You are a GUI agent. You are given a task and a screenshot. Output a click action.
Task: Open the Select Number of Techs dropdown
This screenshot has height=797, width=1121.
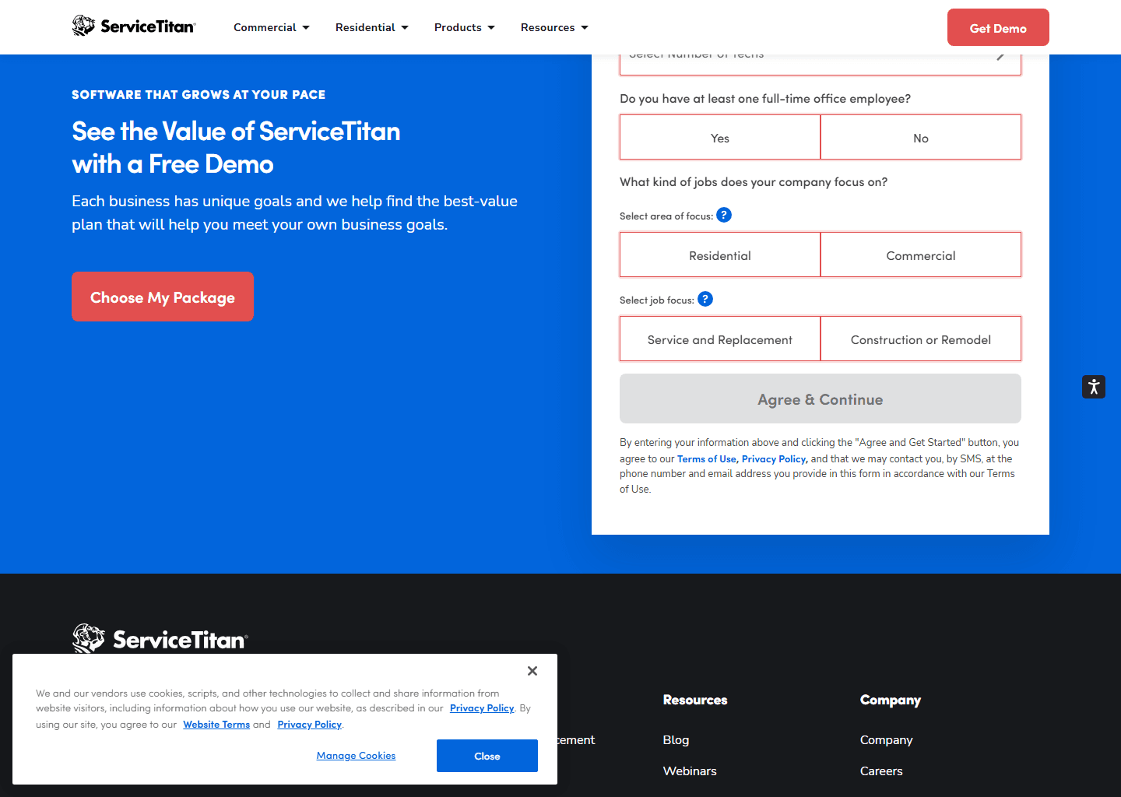click(821, 64)
